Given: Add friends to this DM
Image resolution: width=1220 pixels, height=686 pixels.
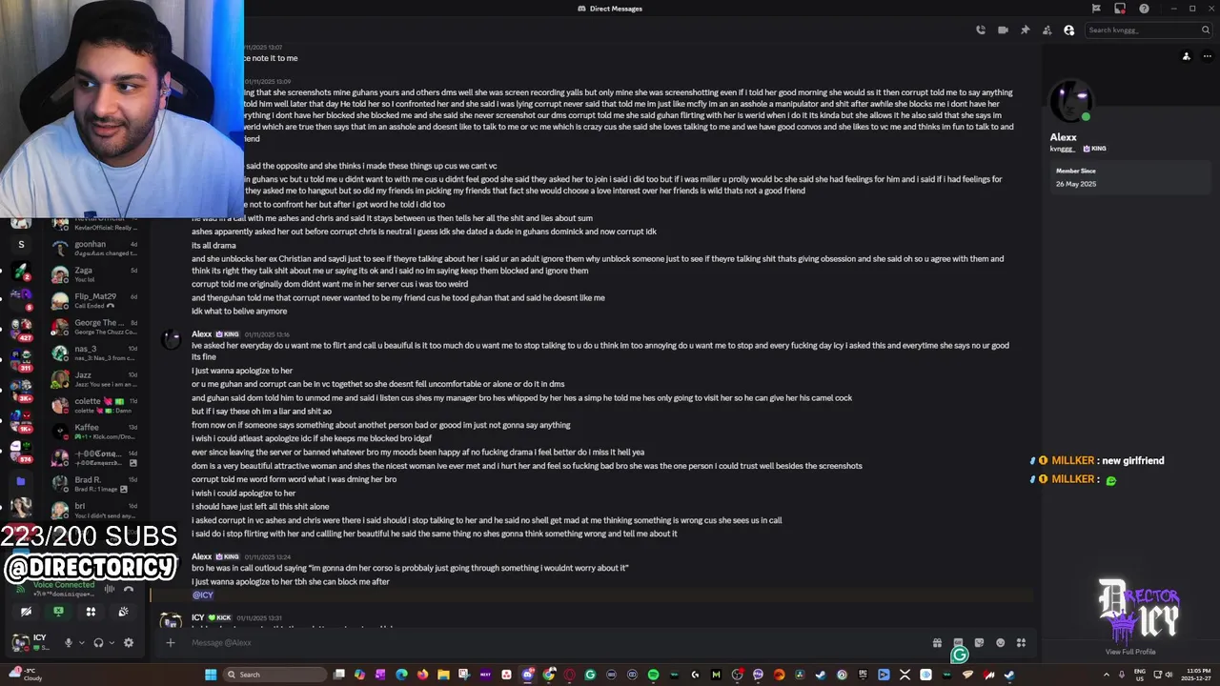Looking at the screenshot, I should click(x=1047, y=30).
